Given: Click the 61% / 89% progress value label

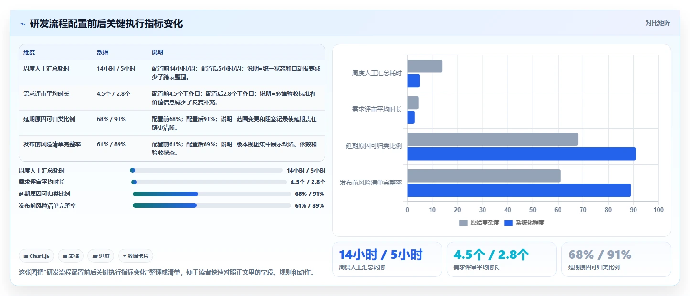Looking at the screenshot, I should [310, 206].
